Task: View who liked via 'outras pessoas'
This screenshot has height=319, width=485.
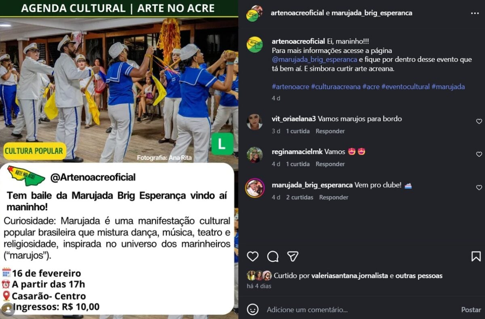Action: (x=419, y=276)
